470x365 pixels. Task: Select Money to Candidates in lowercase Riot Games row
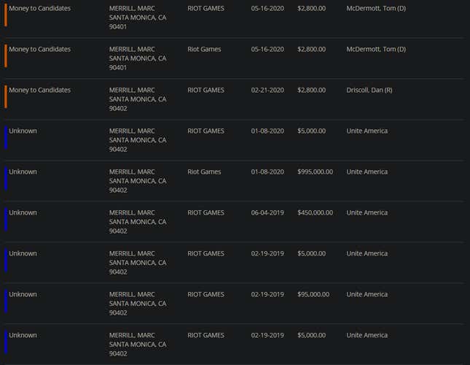coord(39,49)
